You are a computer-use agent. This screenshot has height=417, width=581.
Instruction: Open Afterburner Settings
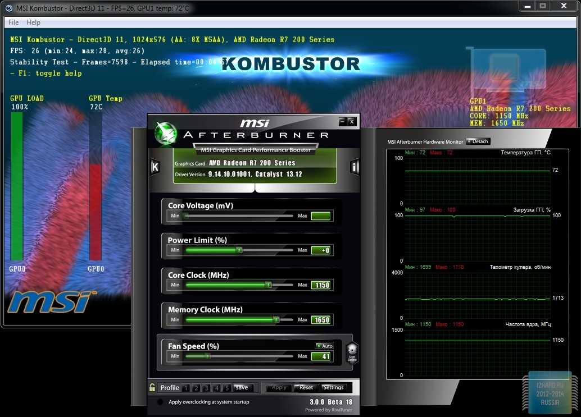pyautogui.click(x=333, y=387)
